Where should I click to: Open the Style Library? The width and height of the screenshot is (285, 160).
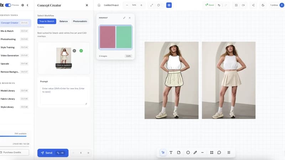point(15,107)
